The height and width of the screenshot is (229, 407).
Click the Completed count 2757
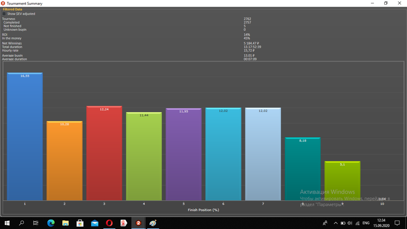coord(247,23)
